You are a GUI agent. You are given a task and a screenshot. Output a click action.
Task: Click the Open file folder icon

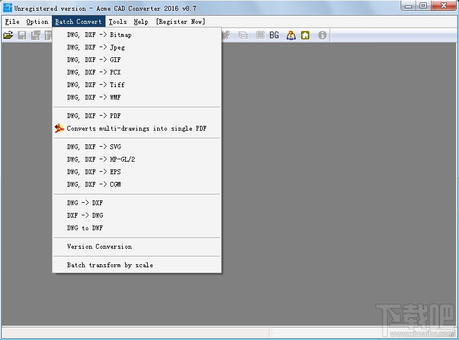pyautogui.click(x=8, y=35)
